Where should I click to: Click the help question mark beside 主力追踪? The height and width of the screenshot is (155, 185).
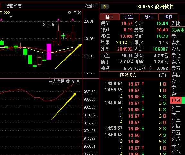pos(73,81)
